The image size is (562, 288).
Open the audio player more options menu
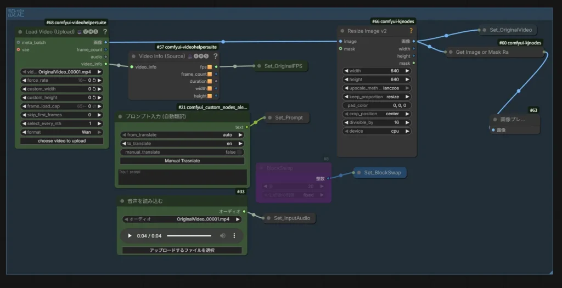pos(234,236)
